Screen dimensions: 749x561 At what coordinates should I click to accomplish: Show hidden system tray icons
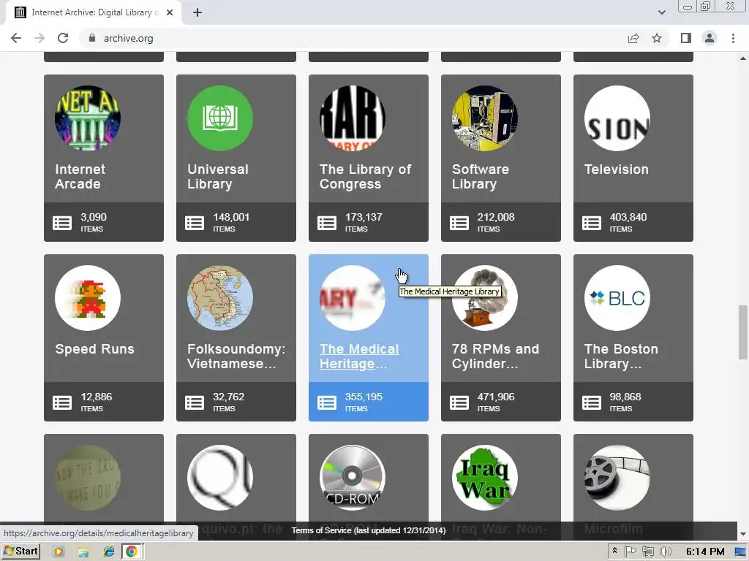click(x=614, y=552)
